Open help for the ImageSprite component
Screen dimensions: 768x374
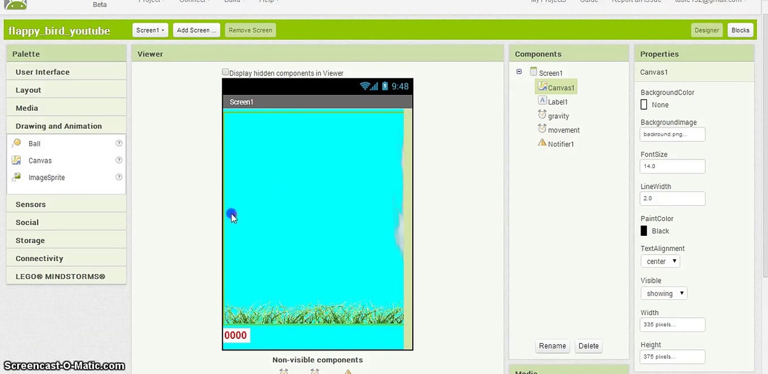tap(119, 177)
